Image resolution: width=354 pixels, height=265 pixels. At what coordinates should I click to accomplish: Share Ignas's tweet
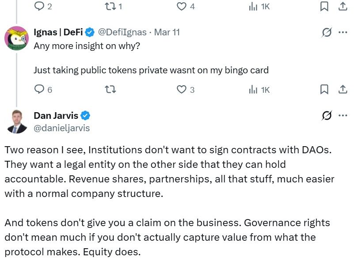(343, 90)
